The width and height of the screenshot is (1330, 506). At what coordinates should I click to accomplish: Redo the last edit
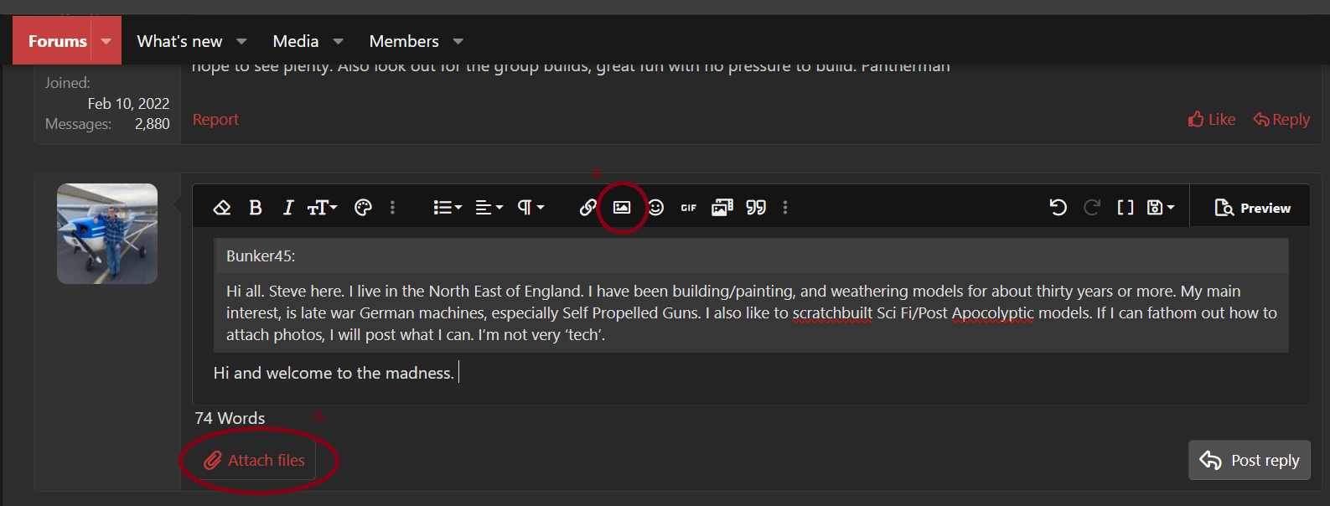(x=1092, y=208)
